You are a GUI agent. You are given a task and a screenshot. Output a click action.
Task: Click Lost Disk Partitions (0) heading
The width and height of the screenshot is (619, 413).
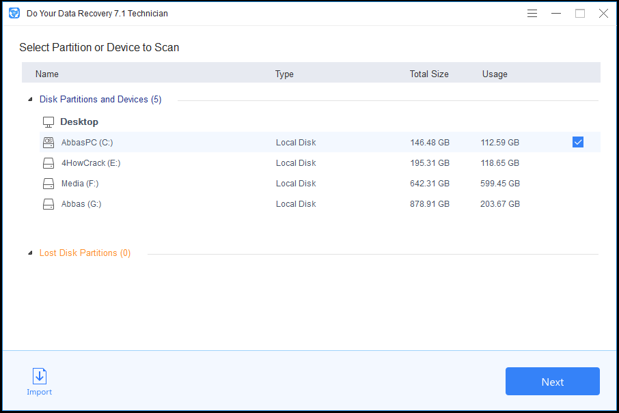(85, 253)
